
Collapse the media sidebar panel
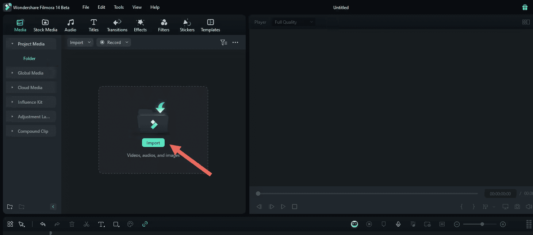pyautogui.click(x=53, y=207)
